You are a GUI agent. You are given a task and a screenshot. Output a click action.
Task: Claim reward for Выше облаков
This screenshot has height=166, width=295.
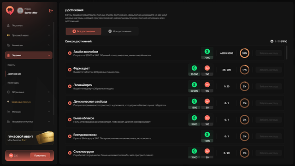269,120
